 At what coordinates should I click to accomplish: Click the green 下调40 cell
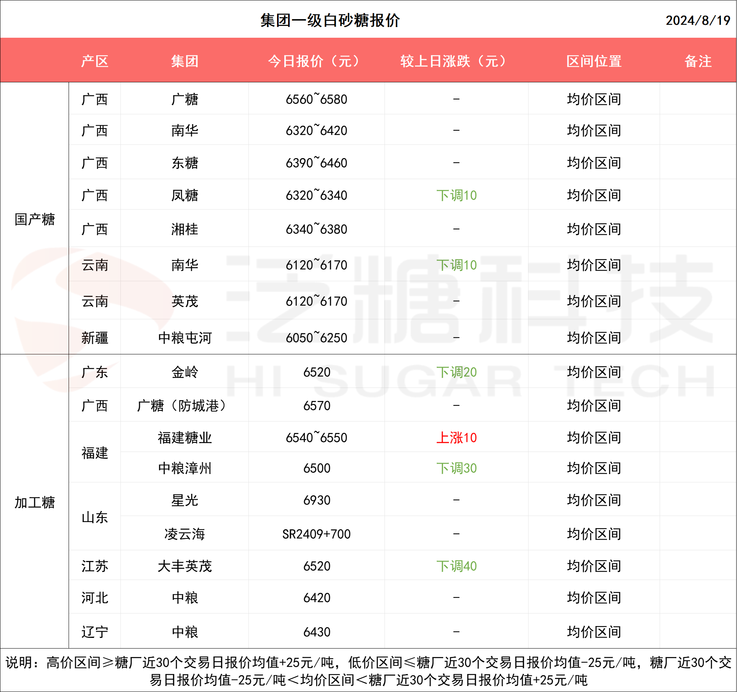[456, 566]
